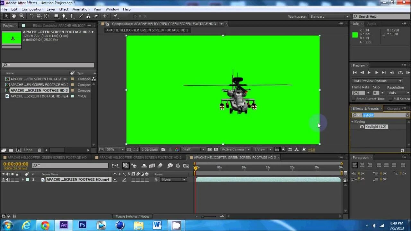Screen dimensions: 411x231
Task: Check the Full Screen checkbox
Action: point(391,99)
